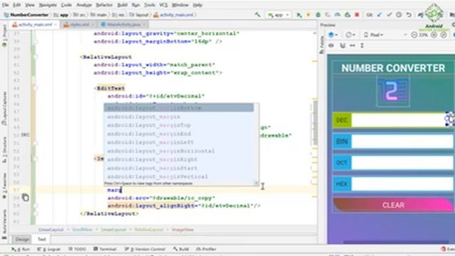Click the vertical arrows icon in preview toolbar
The image size is (455, 256).
coord(362,46)
